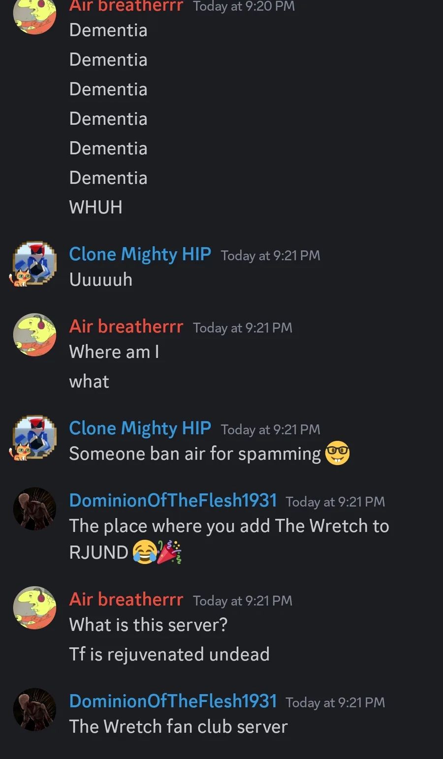
Task: Tap Air breatherrr's avatar beside "Where am I"
Action: coord(34,335)
